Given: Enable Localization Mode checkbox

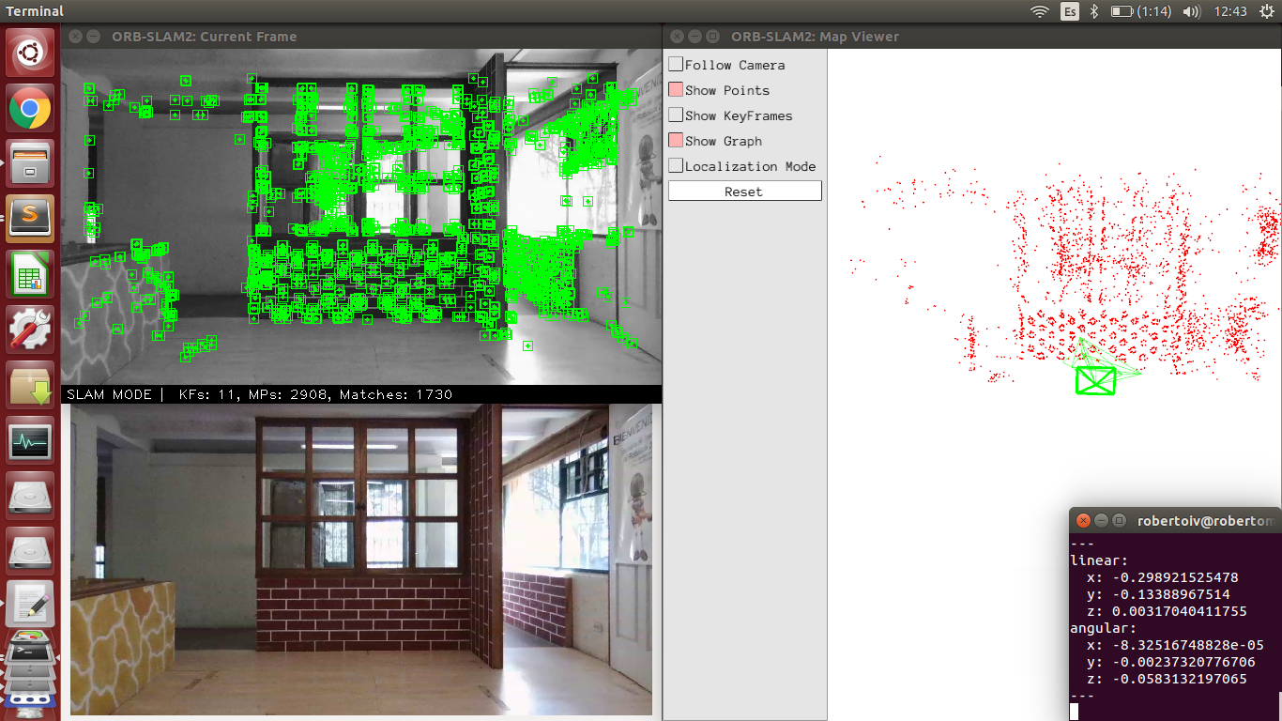Looking at the screenshot, I should [676, 165].
